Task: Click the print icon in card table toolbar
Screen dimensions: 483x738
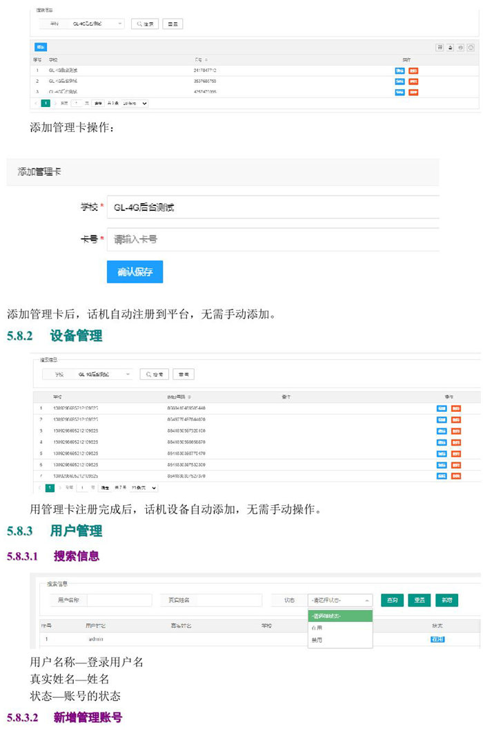Action: 460,48
